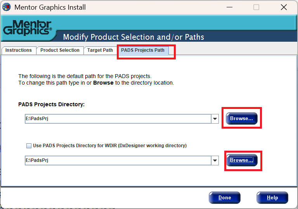Expand the WDIR path dropdown arrow
298x209 pixels.
coord(215,161)
